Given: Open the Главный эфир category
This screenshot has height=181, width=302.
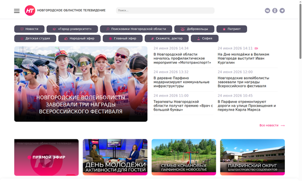Looking at the screenshot, I should click(x=123, y=38).
